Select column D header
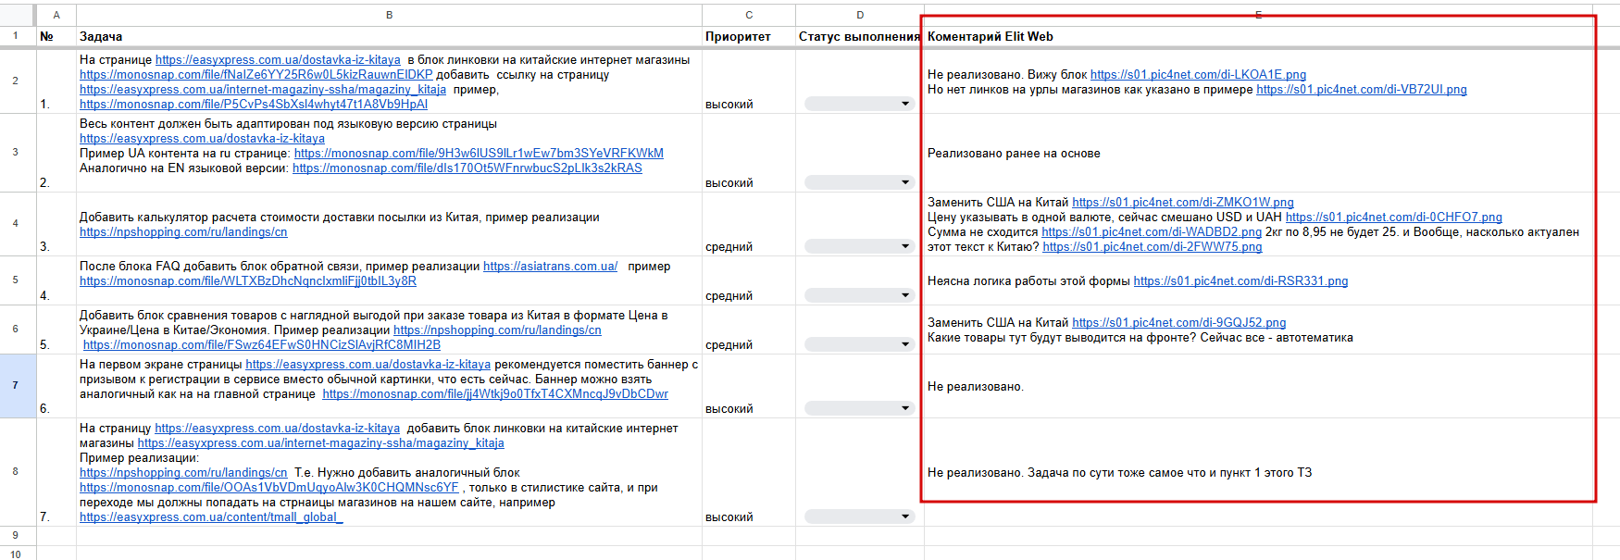 click(860, 15)
